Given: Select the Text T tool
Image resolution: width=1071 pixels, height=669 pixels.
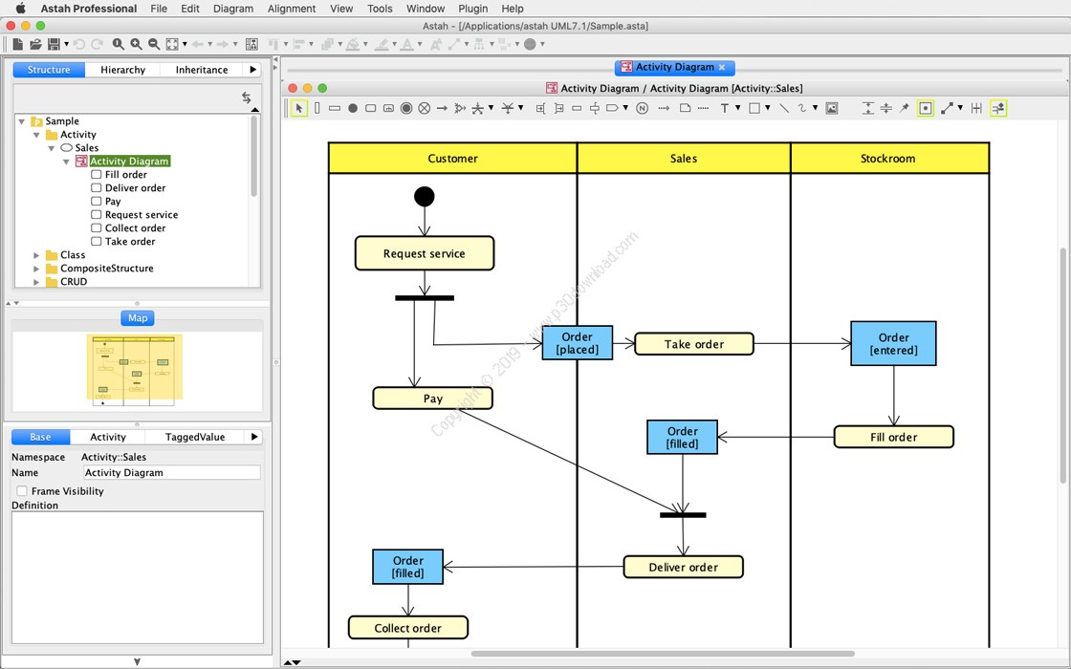Looking at the screenshot, I should tap(725, 108).
